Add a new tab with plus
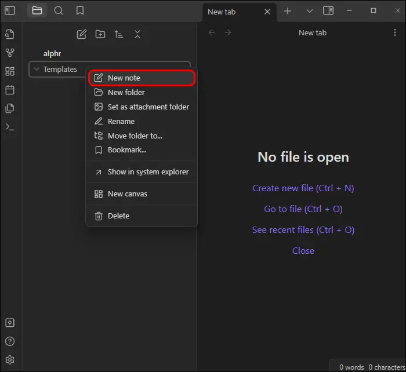This screenshot has height=372, width=406. 288,11
